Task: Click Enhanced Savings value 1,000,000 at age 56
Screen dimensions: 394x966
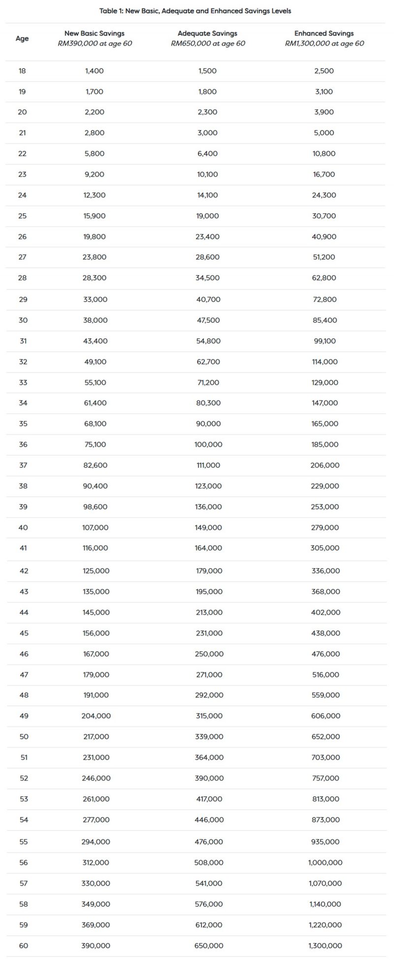Action: (x=326, y=863)
